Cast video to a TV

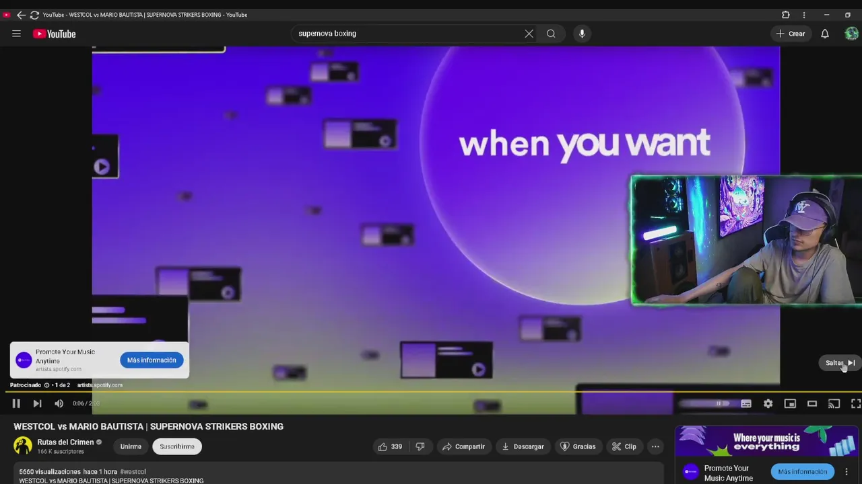click(834, 403)
